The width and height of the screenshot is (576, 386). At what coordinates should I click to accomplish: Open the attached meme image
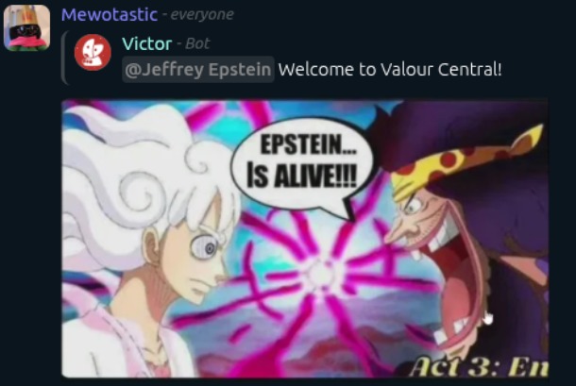pyautogui.click(x=305, y=239)
